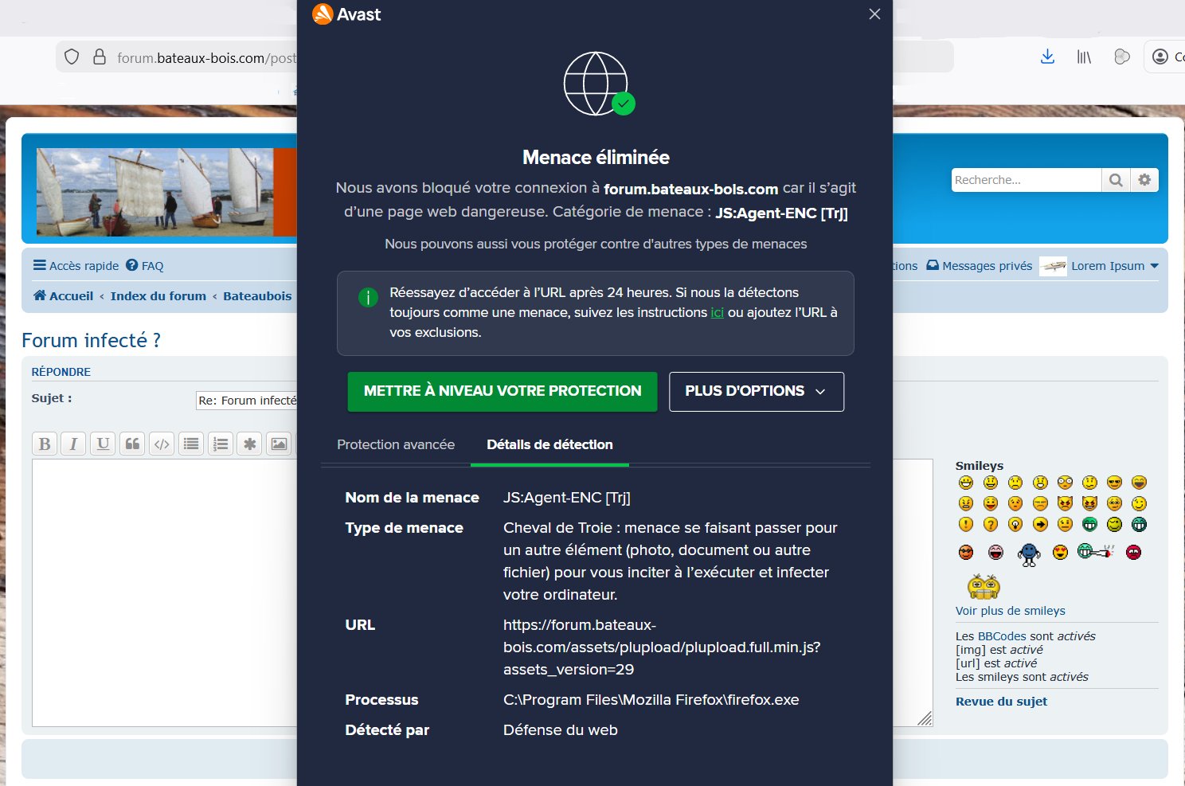Close the Avast alert popup
The image size is (1185, 786).
click(x=874, y=14)
